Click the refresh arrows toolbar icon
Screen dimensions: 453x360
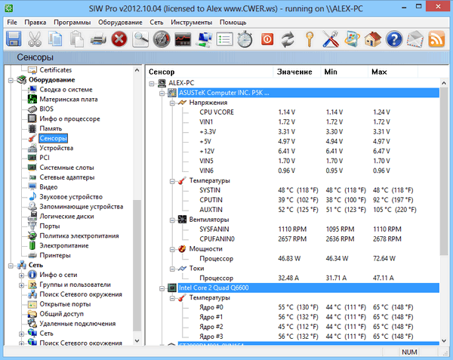[x=288, y=38]
